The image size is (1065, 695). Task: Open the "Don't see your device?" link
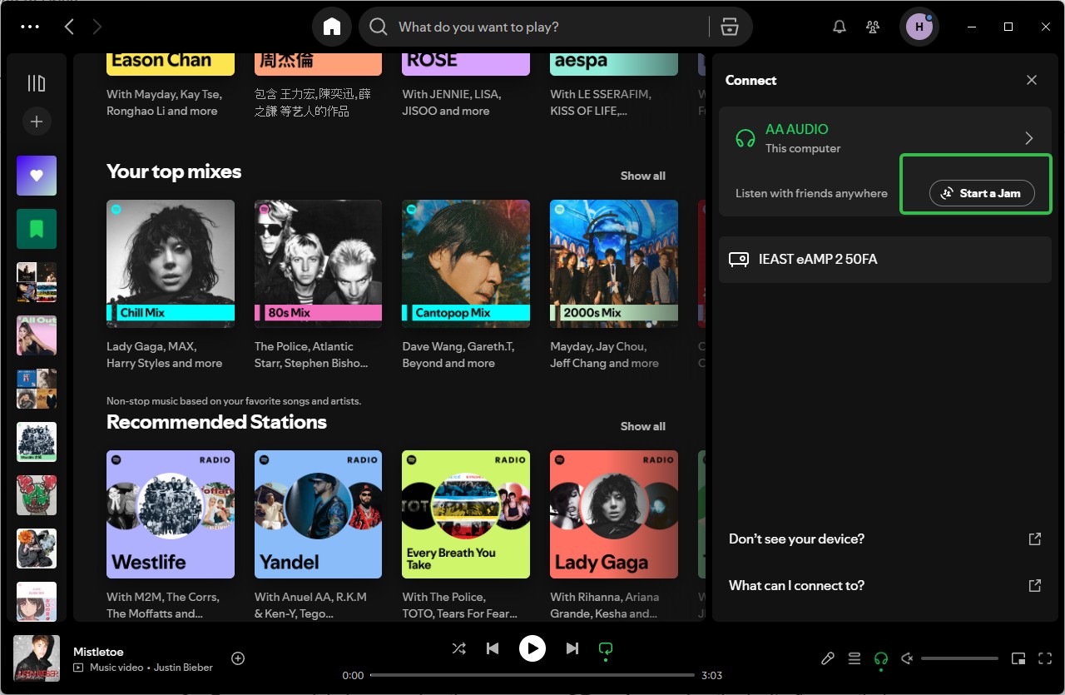(x=796, y=539)
